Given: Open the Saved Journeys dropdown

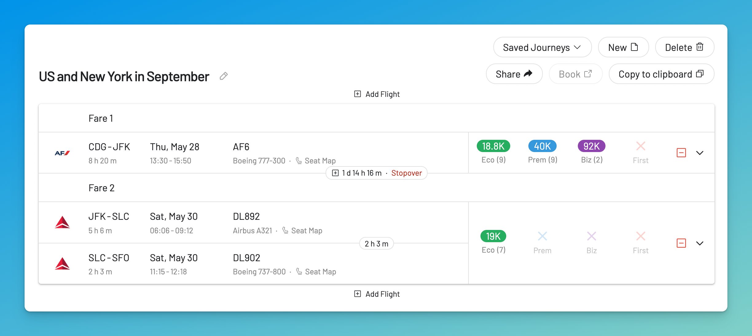Looking at the screenshot, I should pos(542,47).
